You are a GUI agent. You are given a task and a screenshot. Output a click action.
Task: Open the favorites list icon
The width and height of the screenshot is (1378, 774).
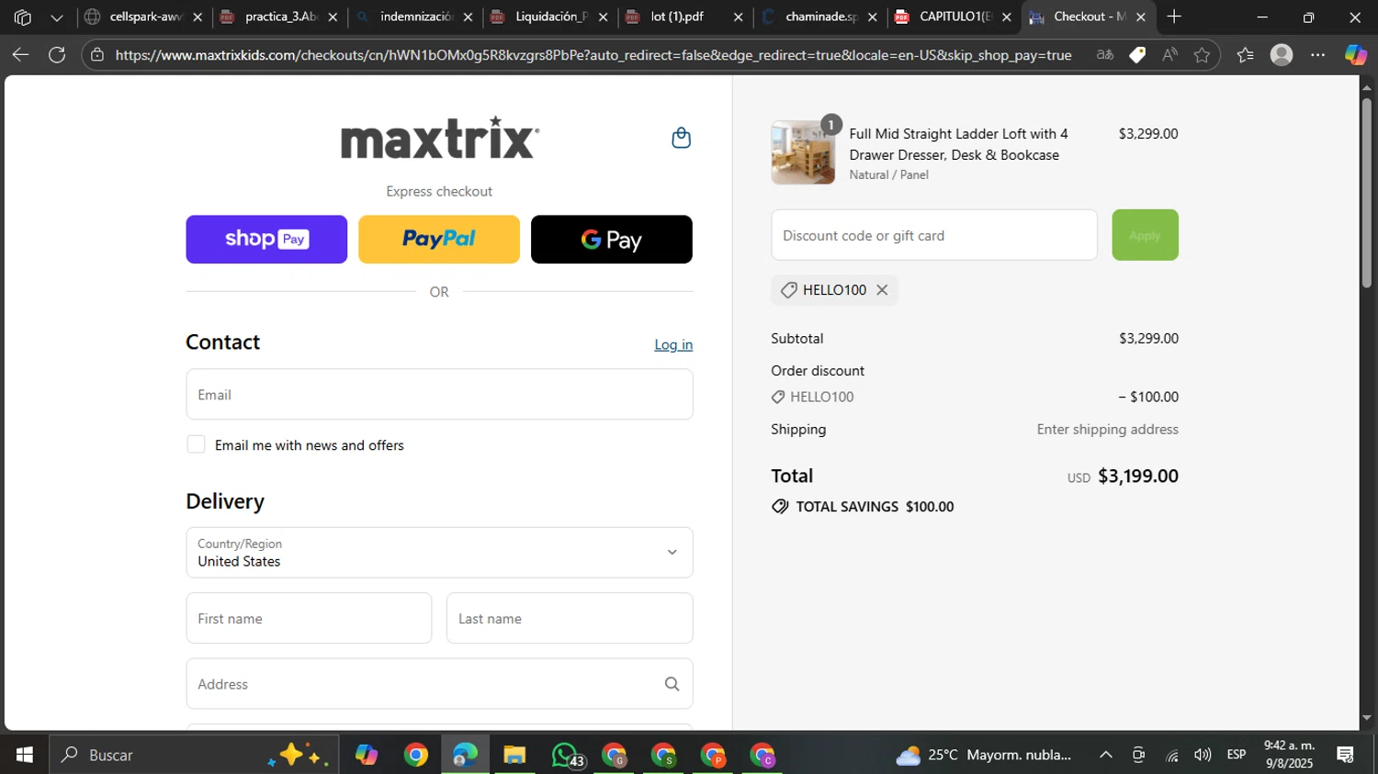pos(1245,55)
